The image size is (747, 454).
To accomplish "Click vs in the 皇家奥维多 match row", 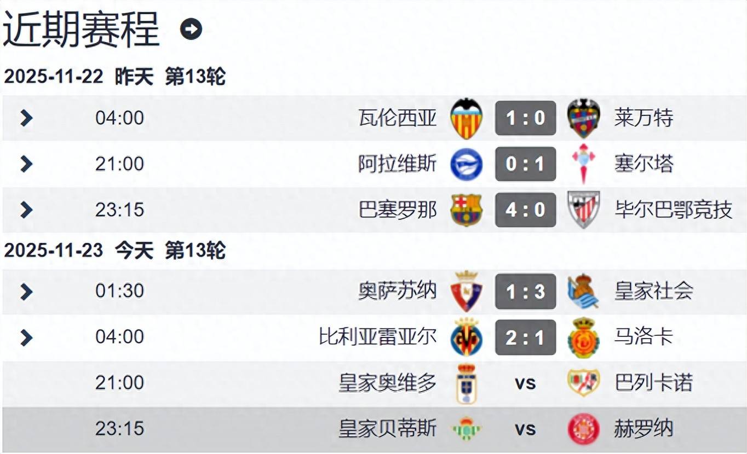I will 525,383.
